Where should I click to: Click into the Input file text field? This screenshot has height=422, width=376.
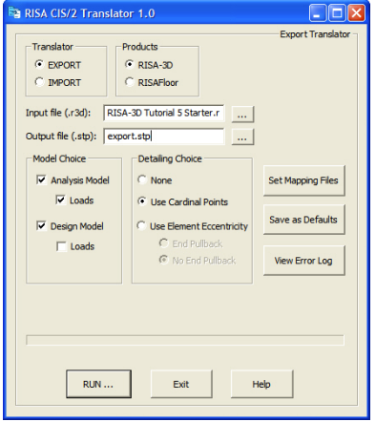(x=164, y=113)
